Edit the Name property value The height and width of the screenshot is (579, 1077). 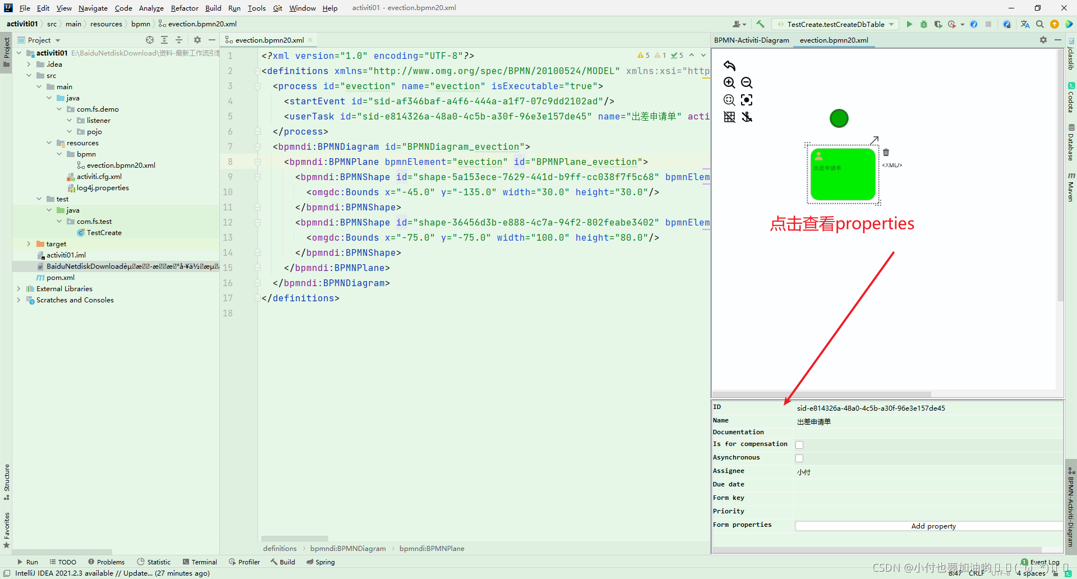(928, 421)
